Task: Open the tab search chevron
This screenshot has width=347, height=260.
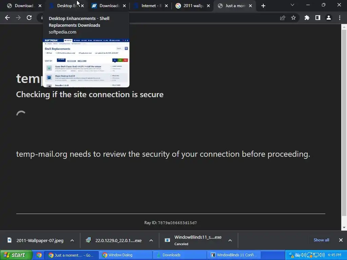Action: (292, 5)
